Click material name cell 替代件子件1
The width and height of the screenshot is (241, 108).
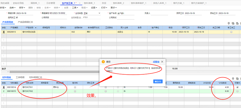coord(29,87)
